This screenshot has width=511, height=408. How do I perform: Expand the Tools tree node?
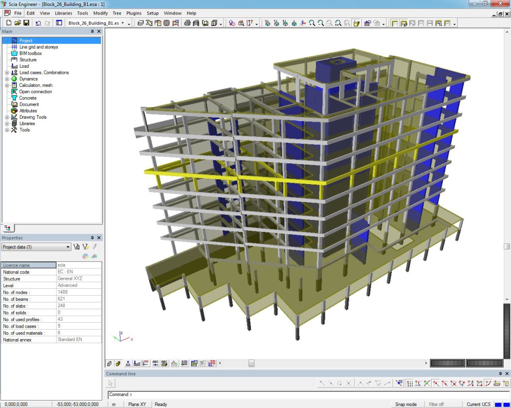tap(7, 130)
